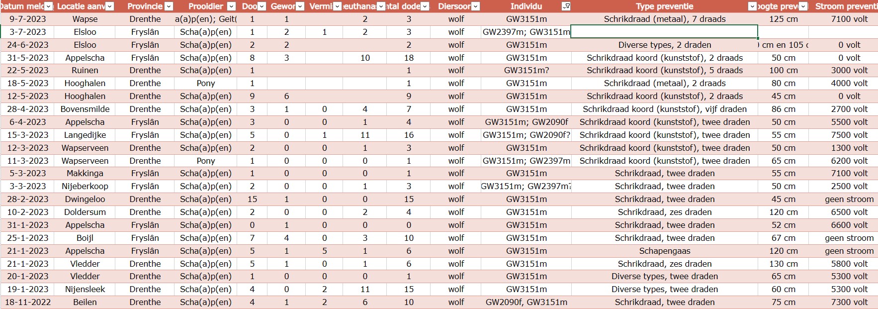The height and width of the screenshot is (309, 878).
Task: Click the Dood column filter arrow
Action: pos(262,6)
